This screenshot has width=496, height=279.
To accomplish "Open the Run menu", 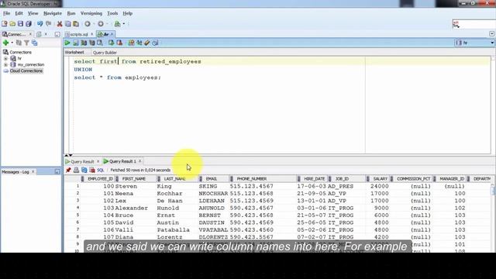I will [x=71, y=13].
